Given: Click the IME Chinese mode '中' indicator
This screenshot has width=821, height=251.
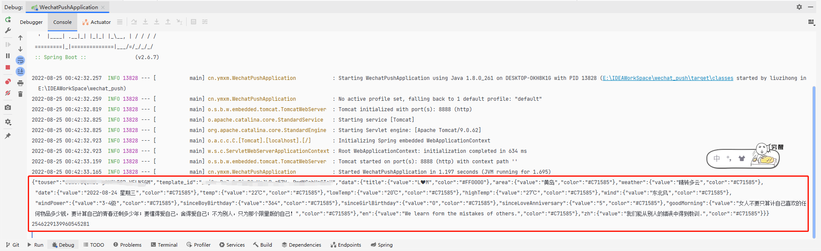Looking at the screenshot, I should click(x=717, y=159).
